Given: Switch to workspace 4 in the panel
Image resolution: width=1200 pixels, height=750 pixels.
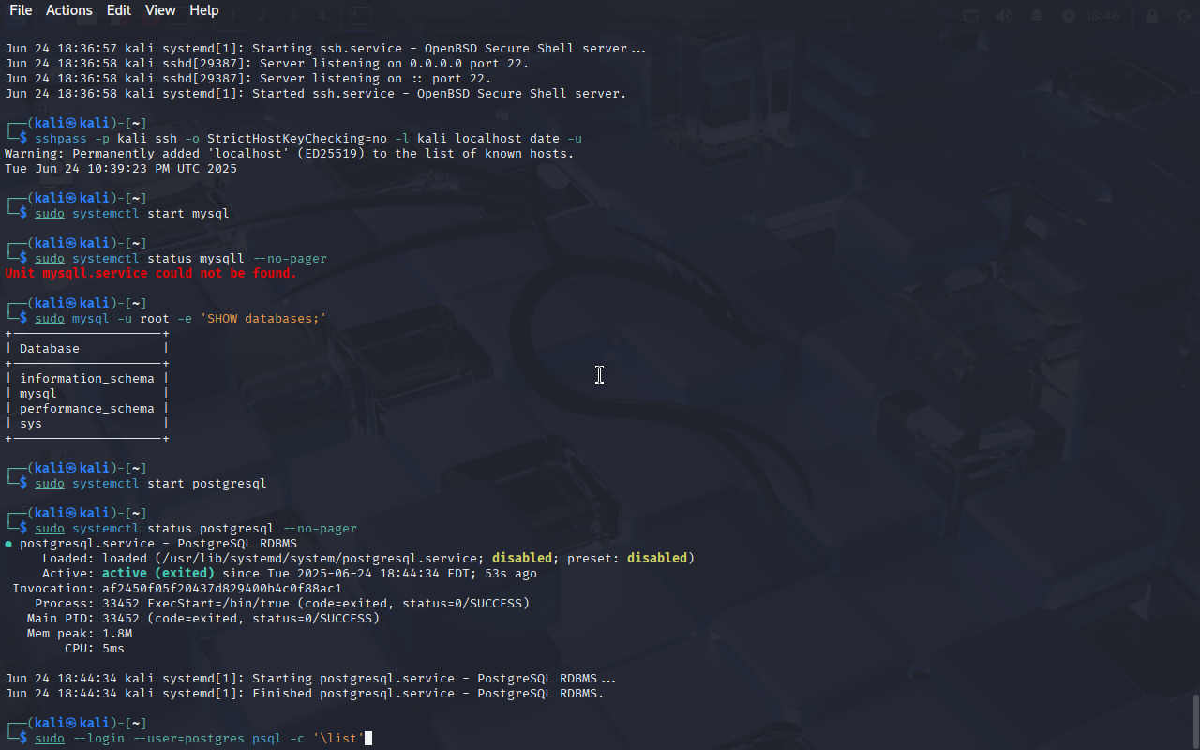Looking at the screenshot, I should pyautogui.click(x=322, y=16).
